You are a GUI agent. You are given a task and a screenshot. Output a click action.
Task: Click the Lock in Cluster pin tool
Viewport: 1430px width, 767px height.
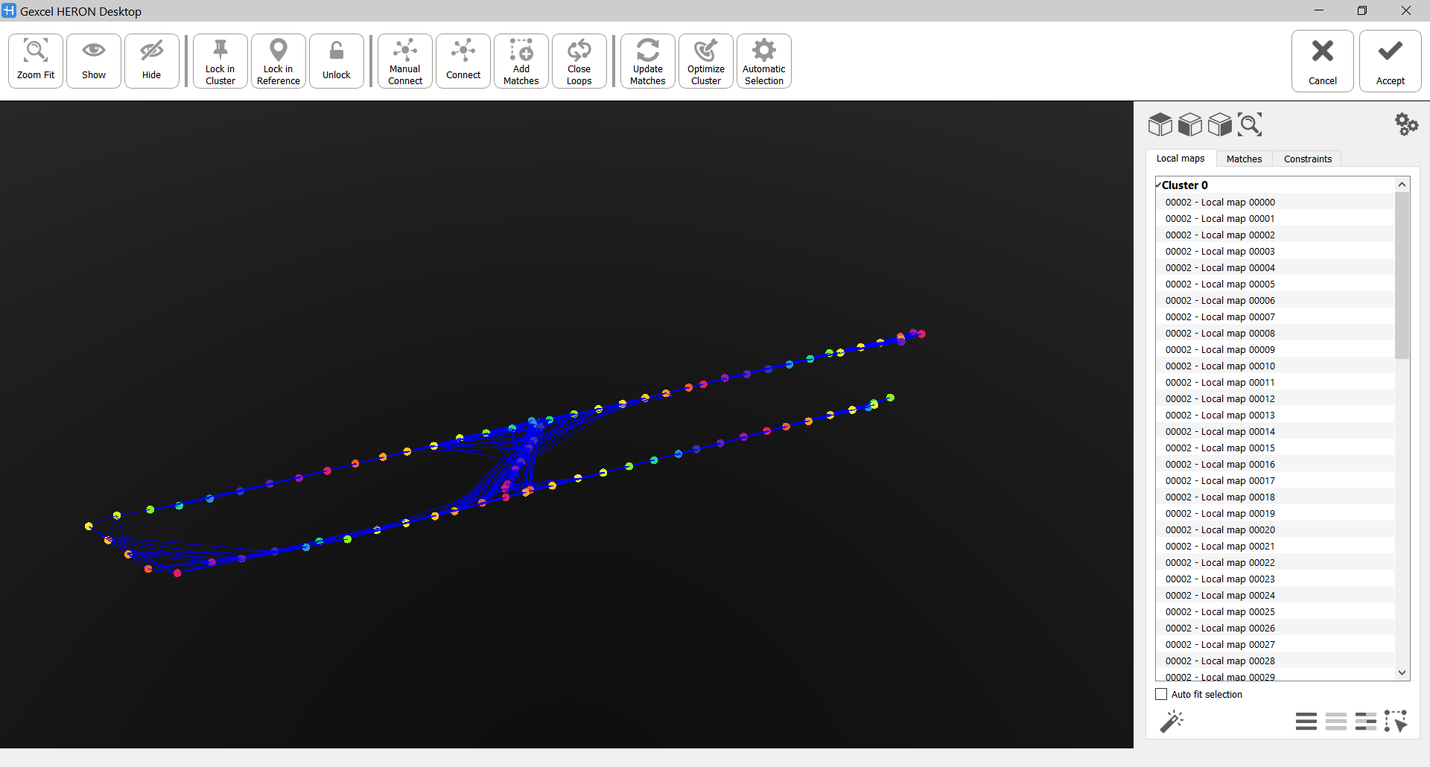coord(220,61)
